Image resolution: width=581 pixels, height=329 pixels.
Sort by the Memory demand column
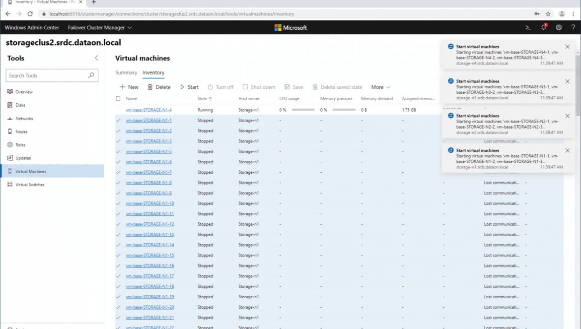tap(377, 99)
